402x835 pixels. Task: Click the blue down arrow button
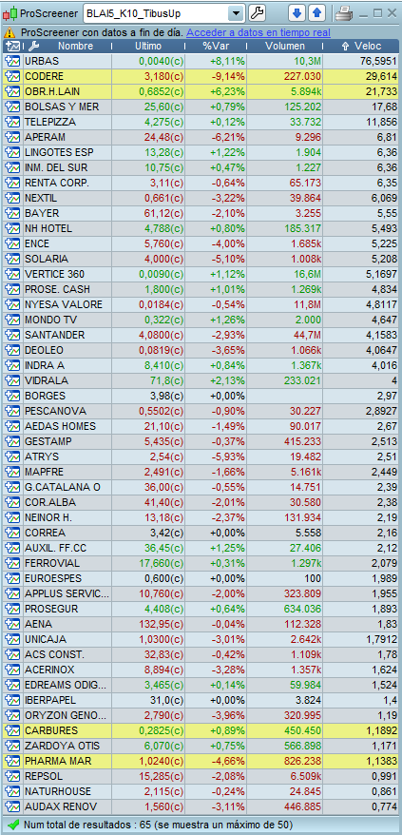point(297,12)
